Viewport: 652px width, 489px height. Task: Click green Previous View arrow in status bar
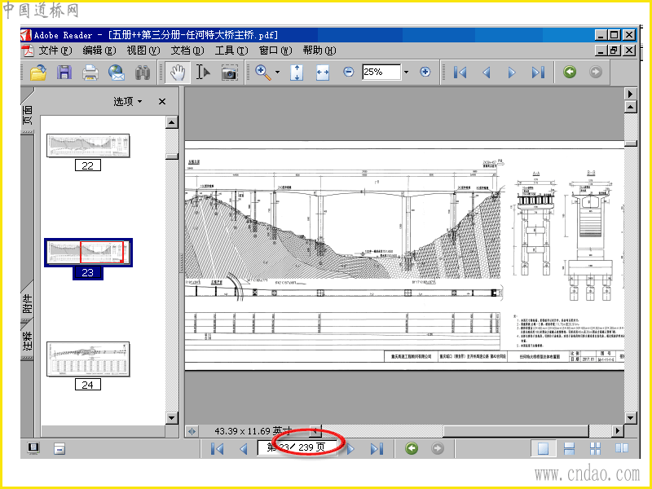tap(412, 448)
